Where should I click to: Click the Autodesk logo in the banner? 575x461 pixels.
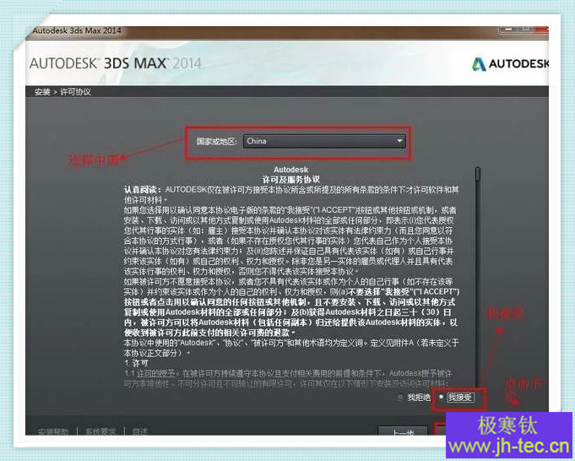[x=510, y=64]
